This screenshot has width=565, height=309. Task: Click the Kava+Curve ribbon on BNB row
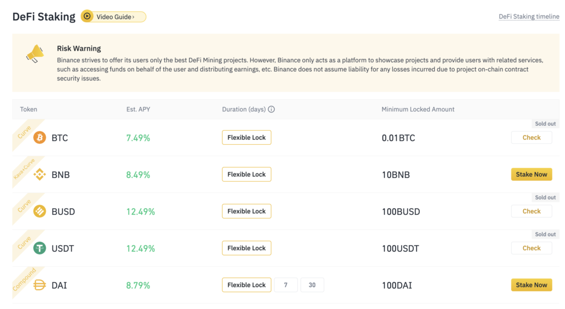coord(24,169)
